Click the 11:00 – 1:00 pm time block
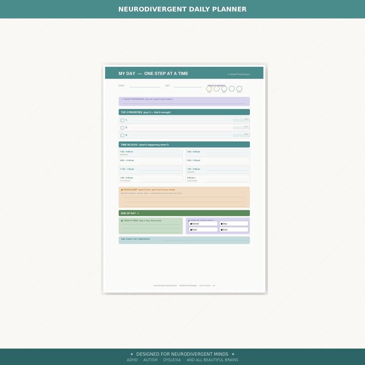365x365 pixels. click(x=150, y=170)
